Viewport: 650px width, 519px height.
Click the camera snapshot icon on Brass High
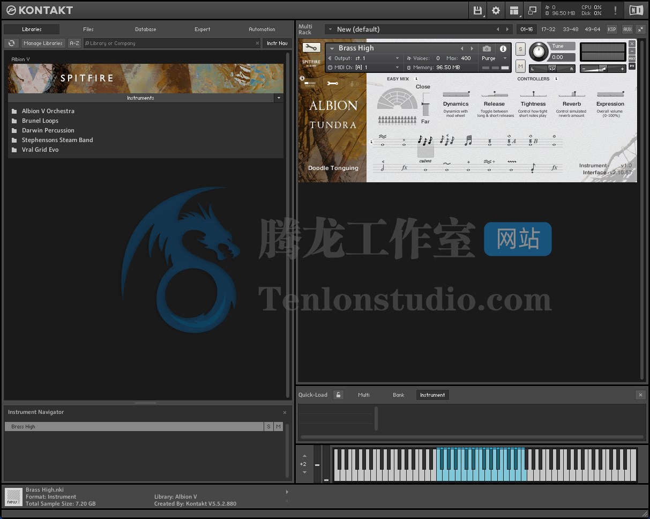(487, 48)
